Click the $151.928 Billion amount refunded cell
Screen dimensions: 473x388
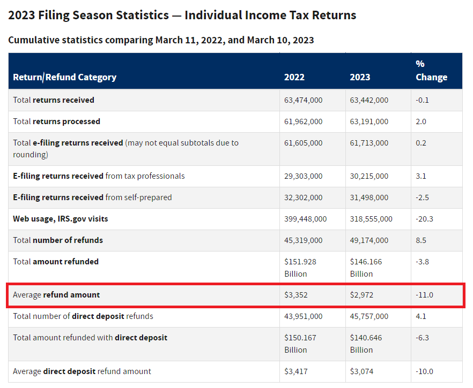pyautogui.click(x=299, y=268)
